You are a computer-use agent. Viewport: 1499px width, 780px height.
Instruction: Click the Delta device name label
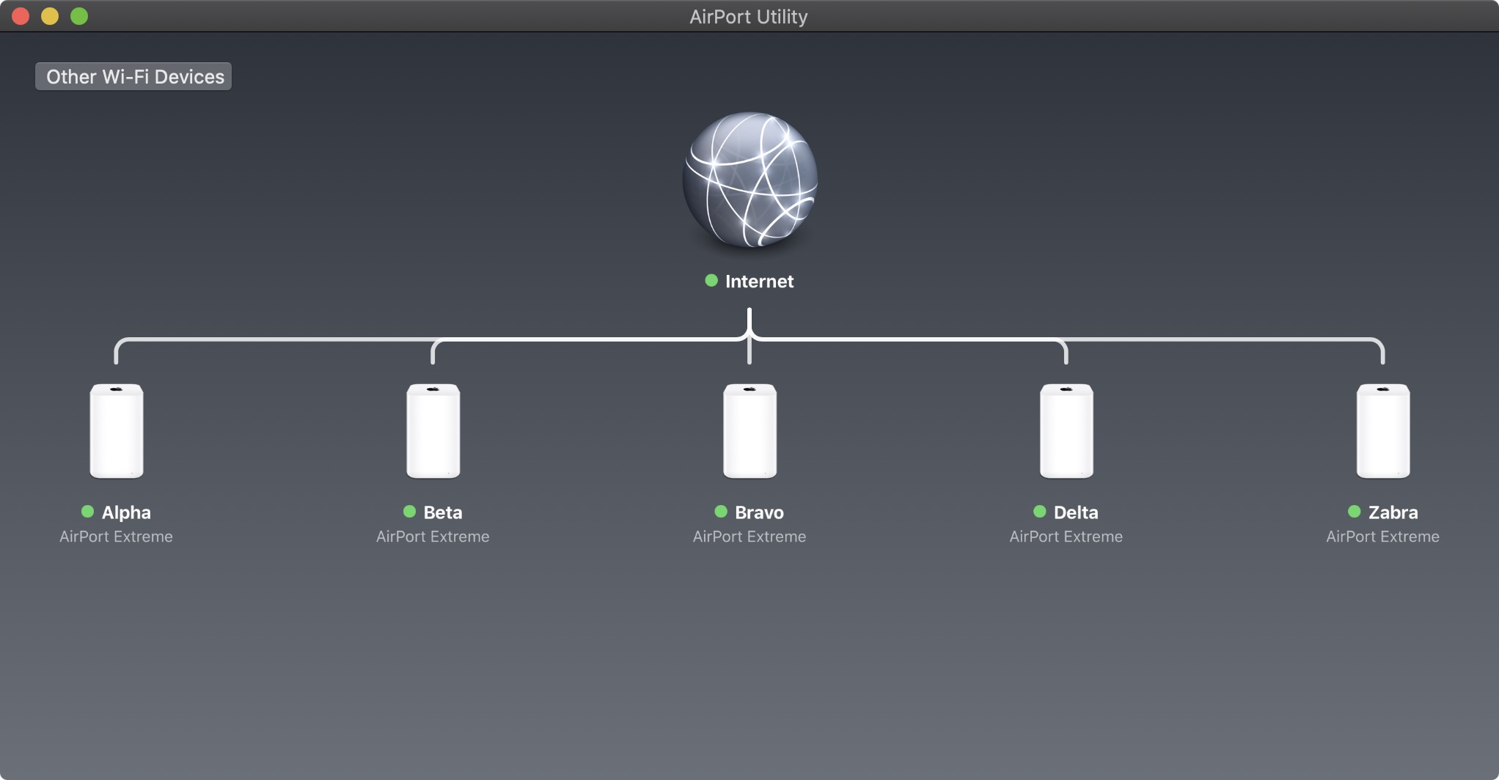coord(1076,512)
